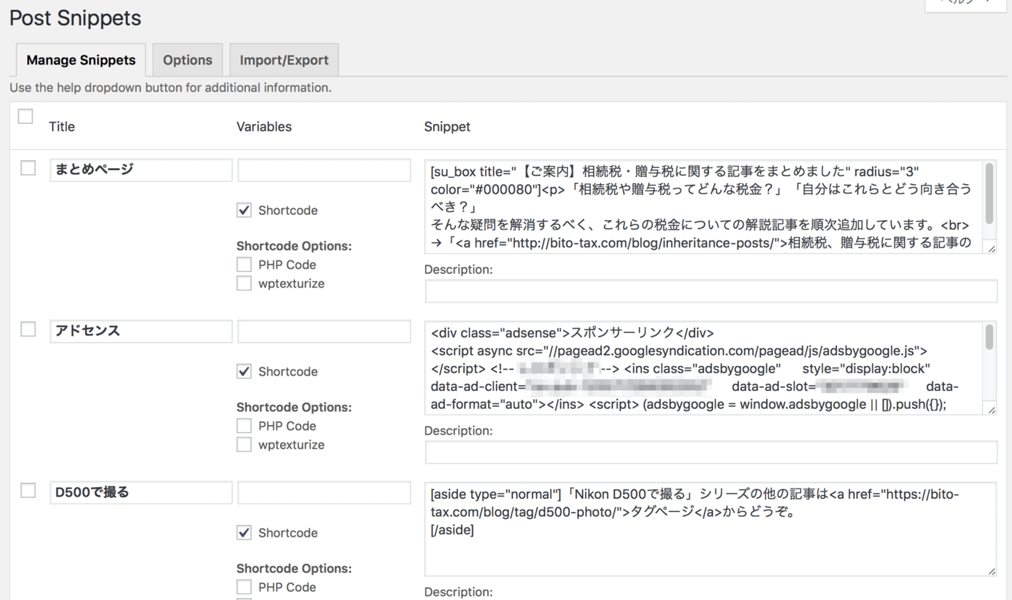
Task: Click the Variables column header
Action: tap(264, 126)
